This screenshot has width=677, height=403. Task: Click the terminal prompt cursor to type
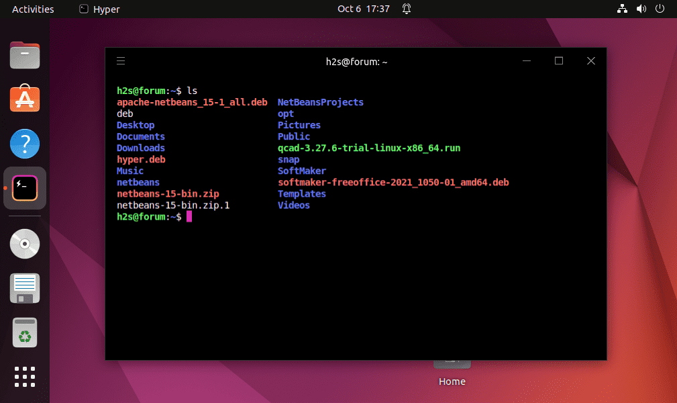191,216
